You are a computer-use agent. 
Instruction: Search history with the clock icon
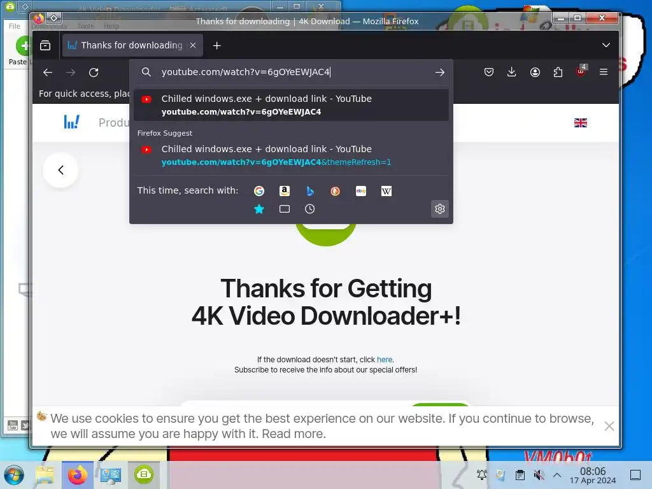(x=310, y=209)
